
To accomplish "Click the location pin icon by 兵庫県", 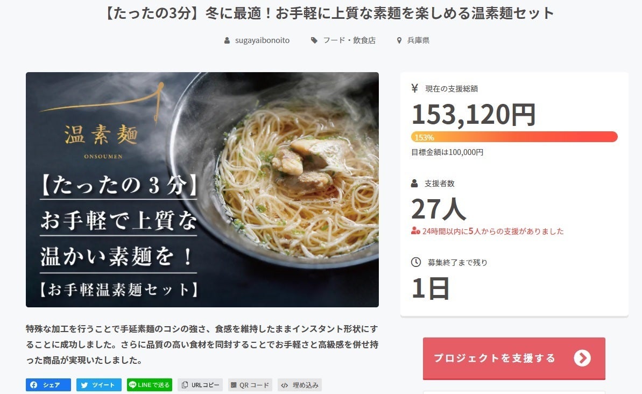I will pyautogui.click(x=399, y=40).
